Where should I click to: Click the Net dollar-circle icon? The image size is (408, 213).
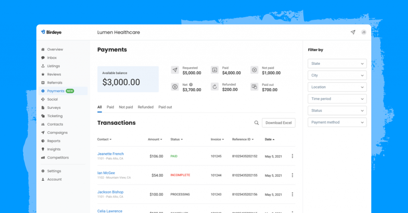pyautogui.click(x=175, y=87)
